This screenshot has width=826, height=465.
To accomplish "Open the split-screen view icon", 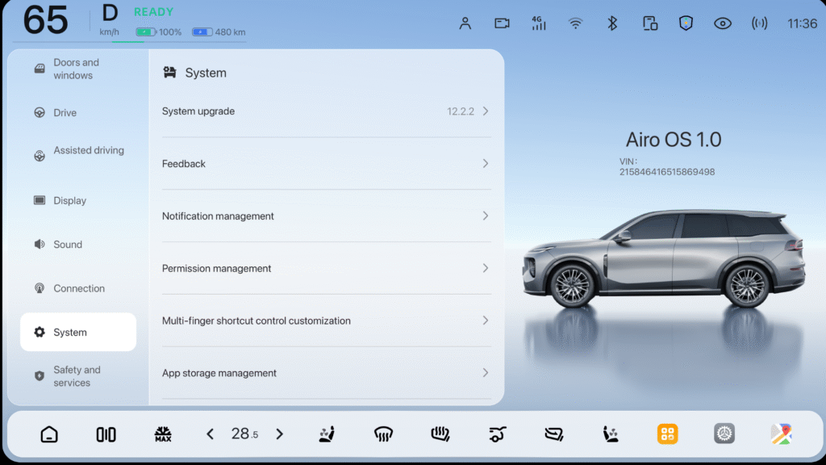I will tap(106, 434).
